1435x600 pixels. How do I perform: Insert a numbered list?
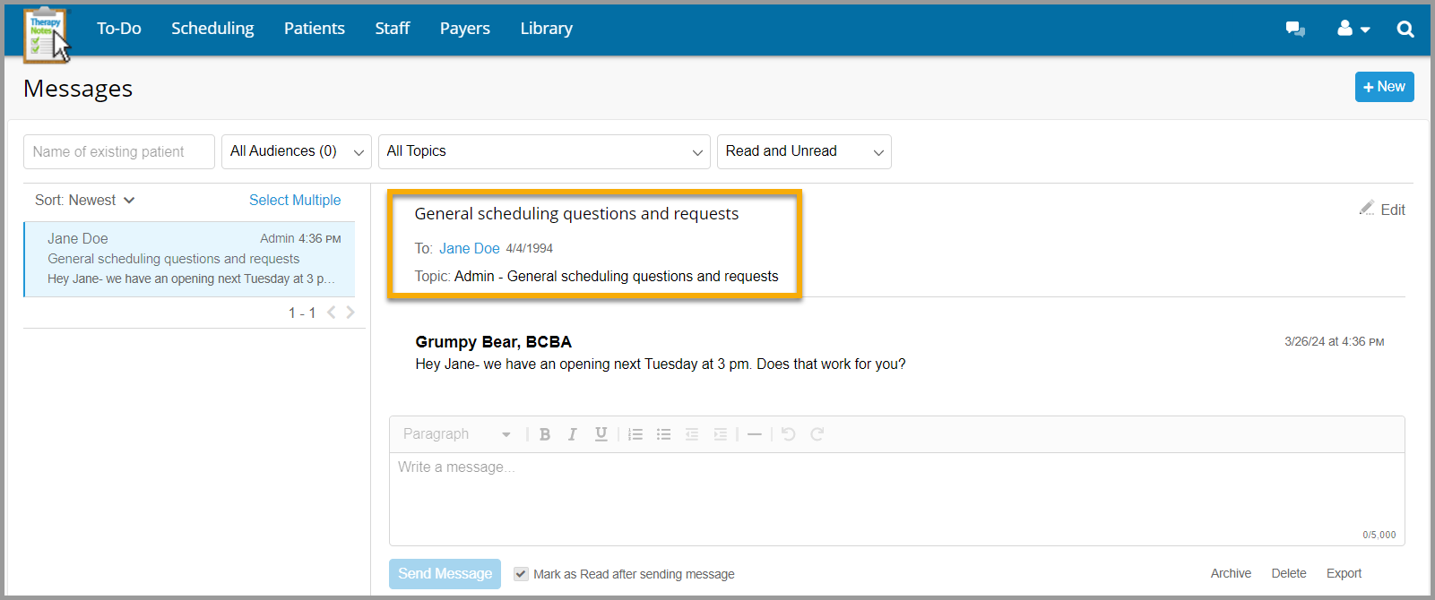pyautogui.click(x=635, y=434)
